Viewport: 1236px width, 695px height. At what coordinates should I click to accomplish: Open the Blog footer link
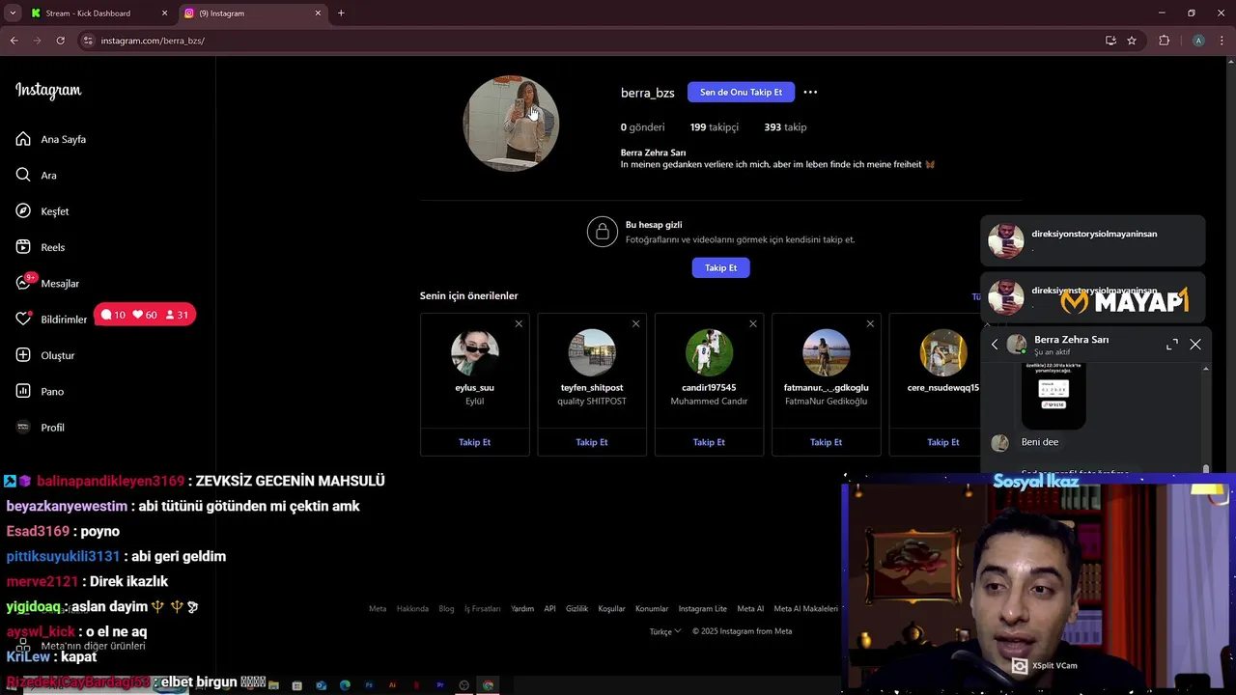(x=446, y=609)
